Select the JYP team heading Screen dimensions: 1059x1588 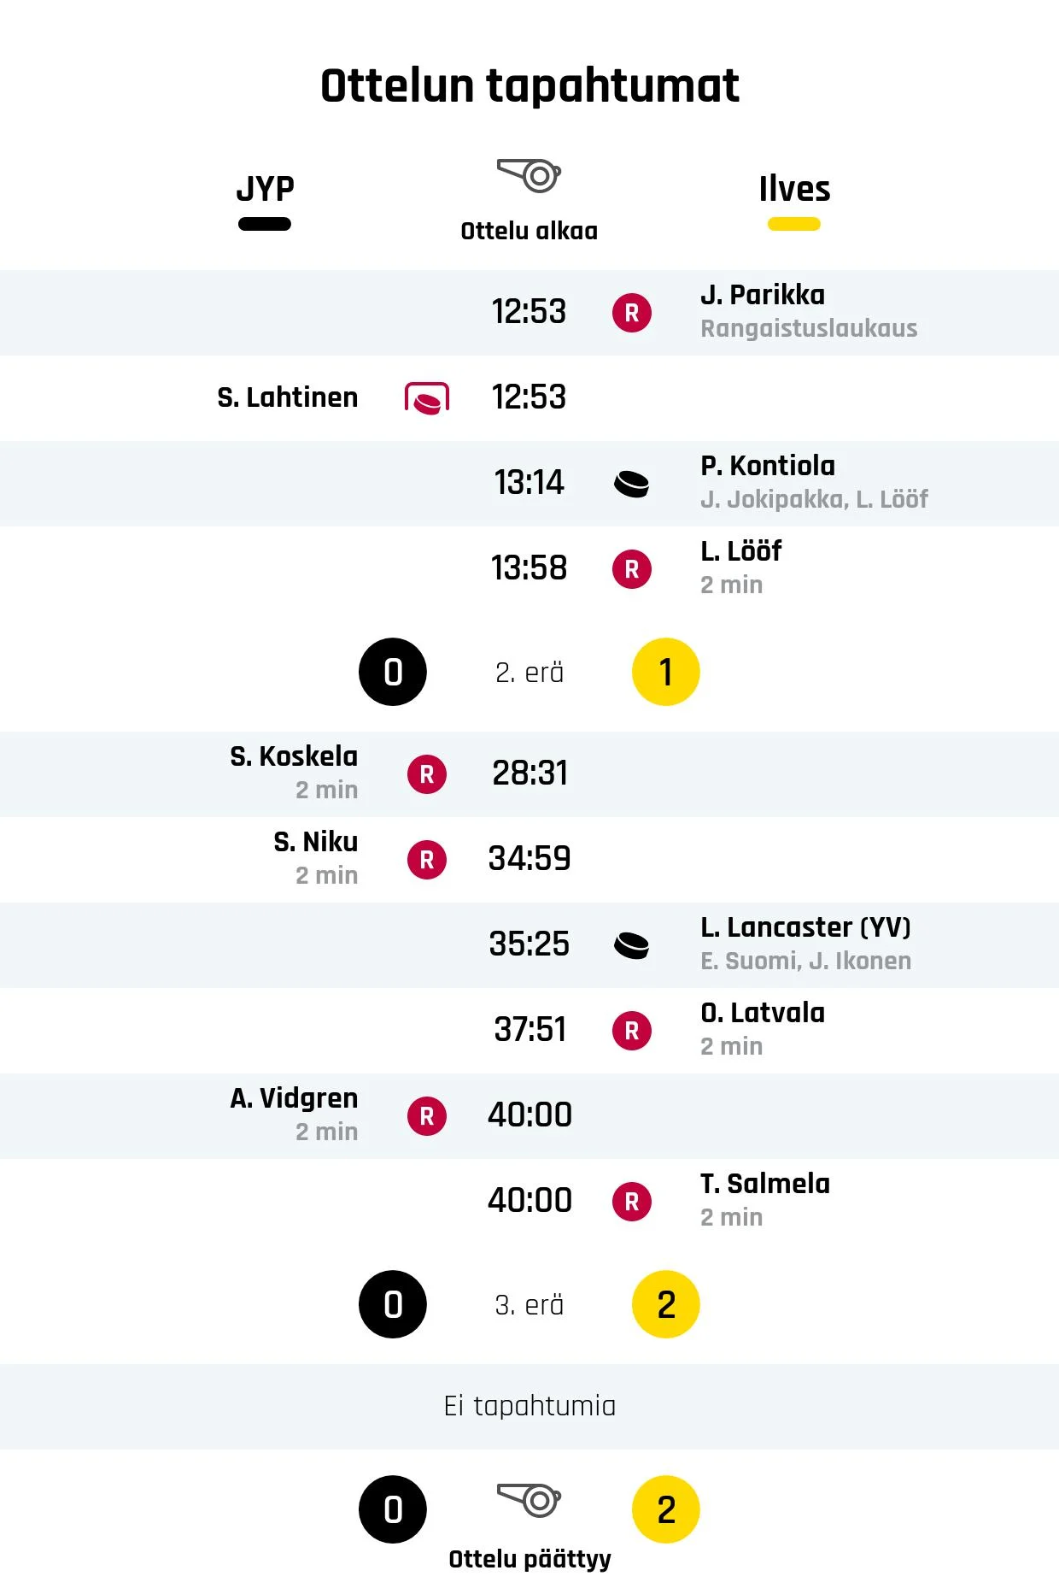265,188
